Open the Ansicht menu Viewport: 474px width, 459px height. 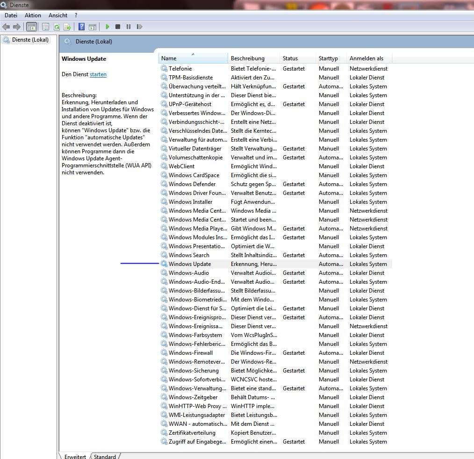pyautogui.click(x=58, y=15)
